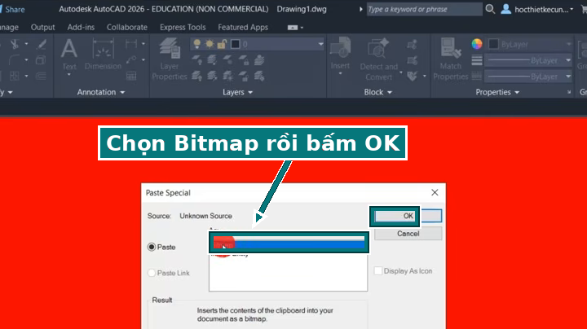587x329 pixels.
Task: Select the Linear dimension icon
Action: 131,44
